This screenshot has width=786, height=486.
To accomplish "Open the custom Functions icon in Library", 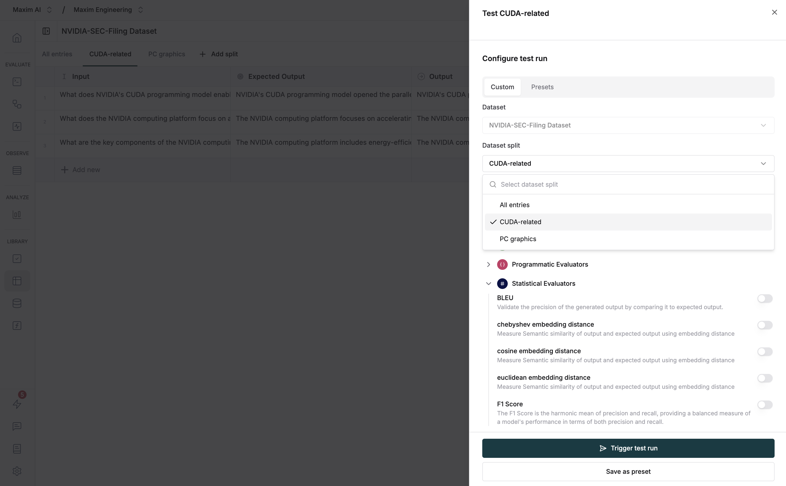I will [17, 326].
